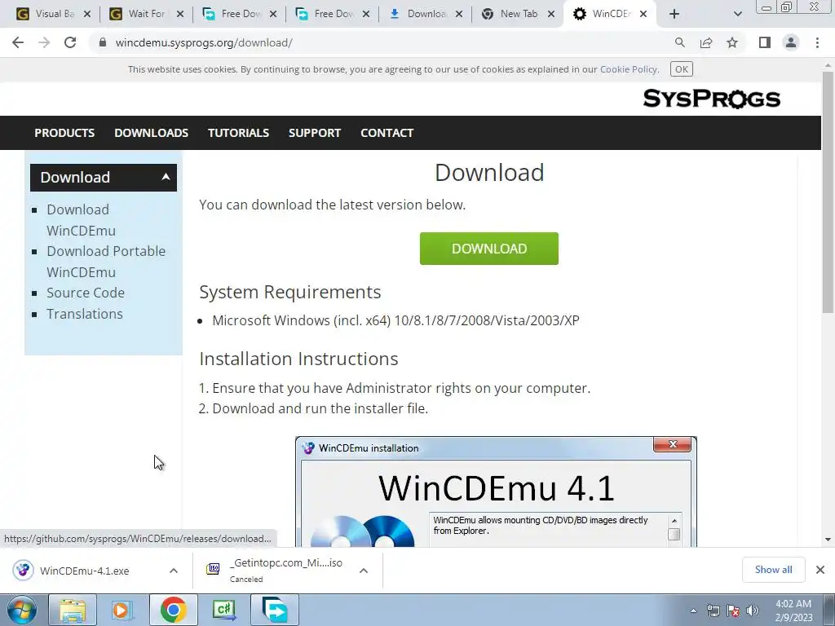View site security lock icon
The image size is (835, 626).
(x=103, y=42)
